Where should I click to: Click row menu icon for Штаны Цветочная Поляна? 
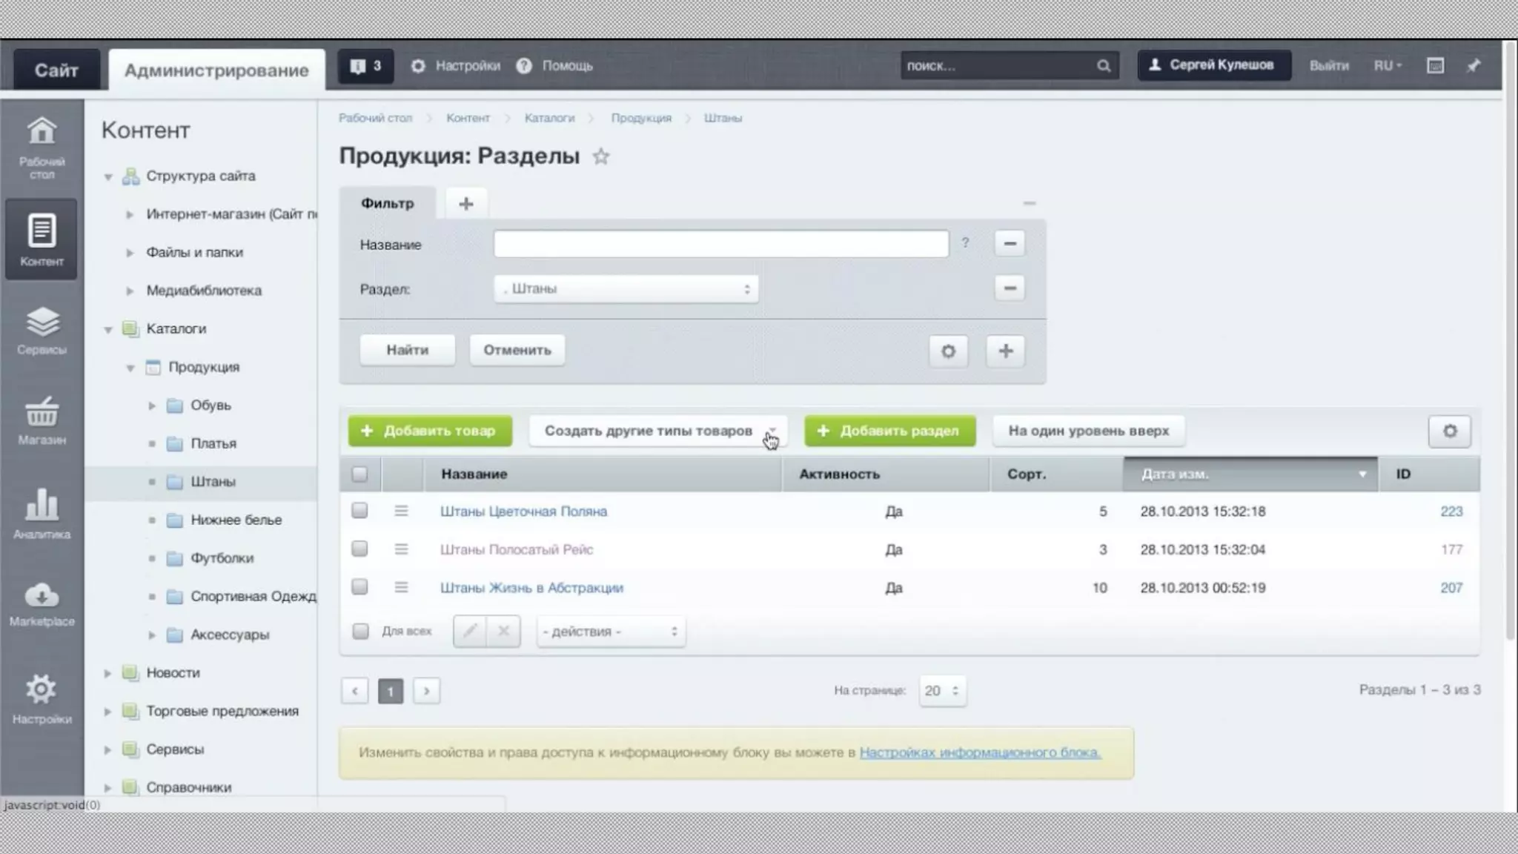coord(401,511)
